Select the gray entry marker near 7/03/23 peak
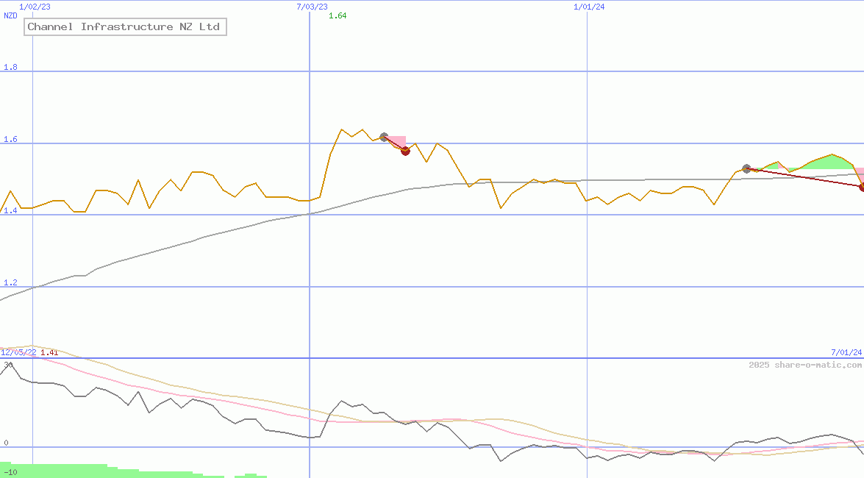 pos(384,136)
